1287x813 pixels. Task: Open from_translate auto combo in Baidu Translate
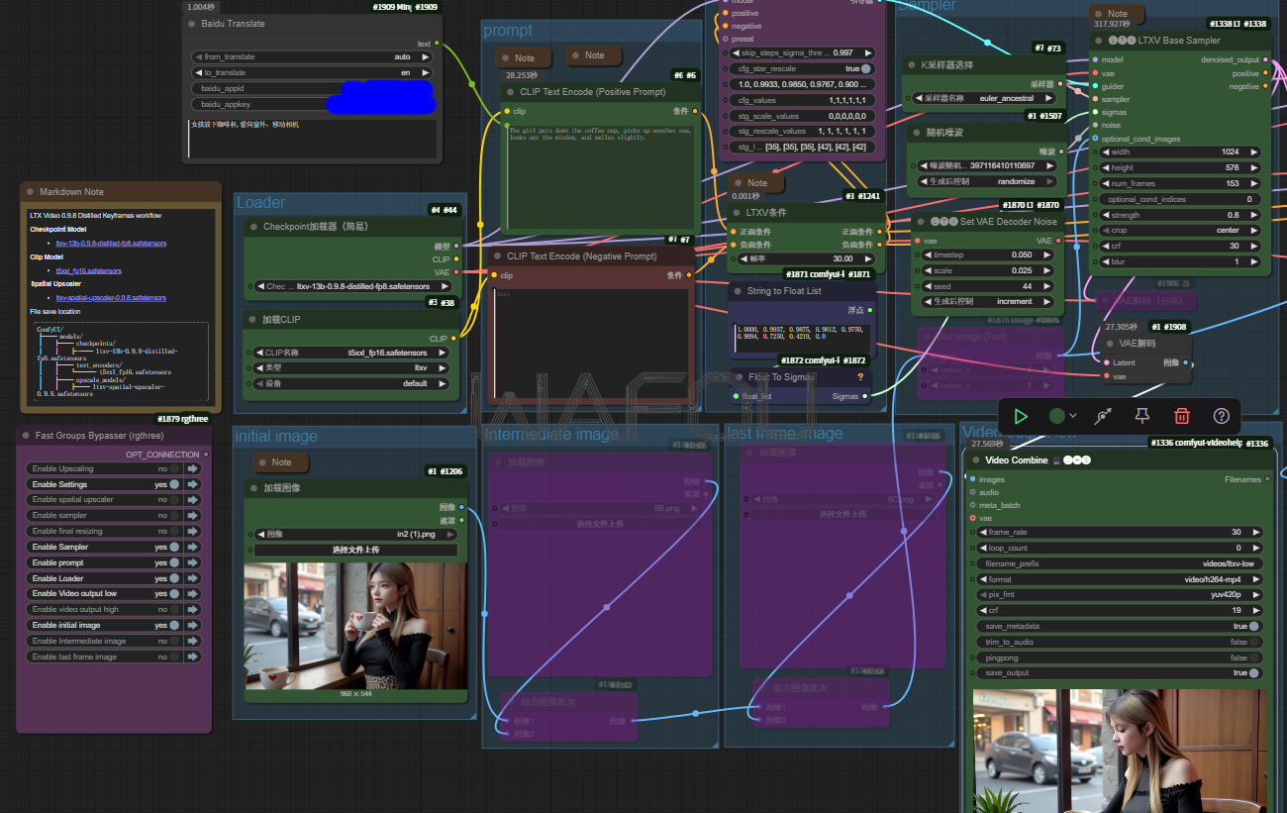pyautogui.click(x=312, y=57)
